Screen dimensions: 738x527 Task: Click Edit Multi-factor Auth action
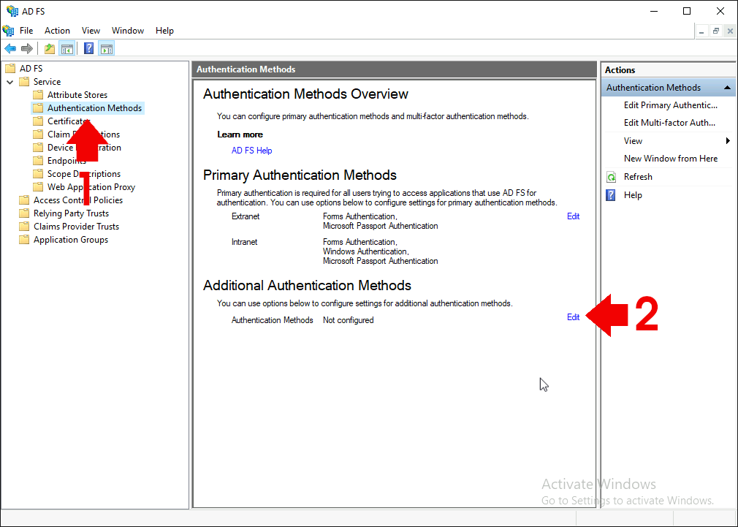pos(669,123)
